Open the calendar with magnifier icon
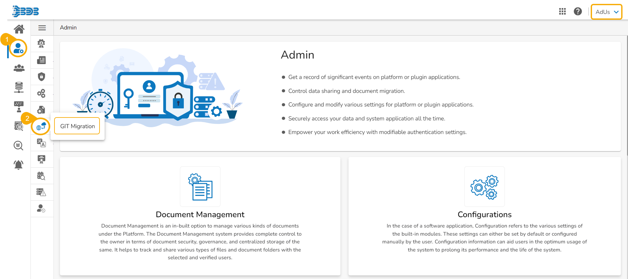The width and height of the screenshot is (628, 279). [x=41, y=176]
